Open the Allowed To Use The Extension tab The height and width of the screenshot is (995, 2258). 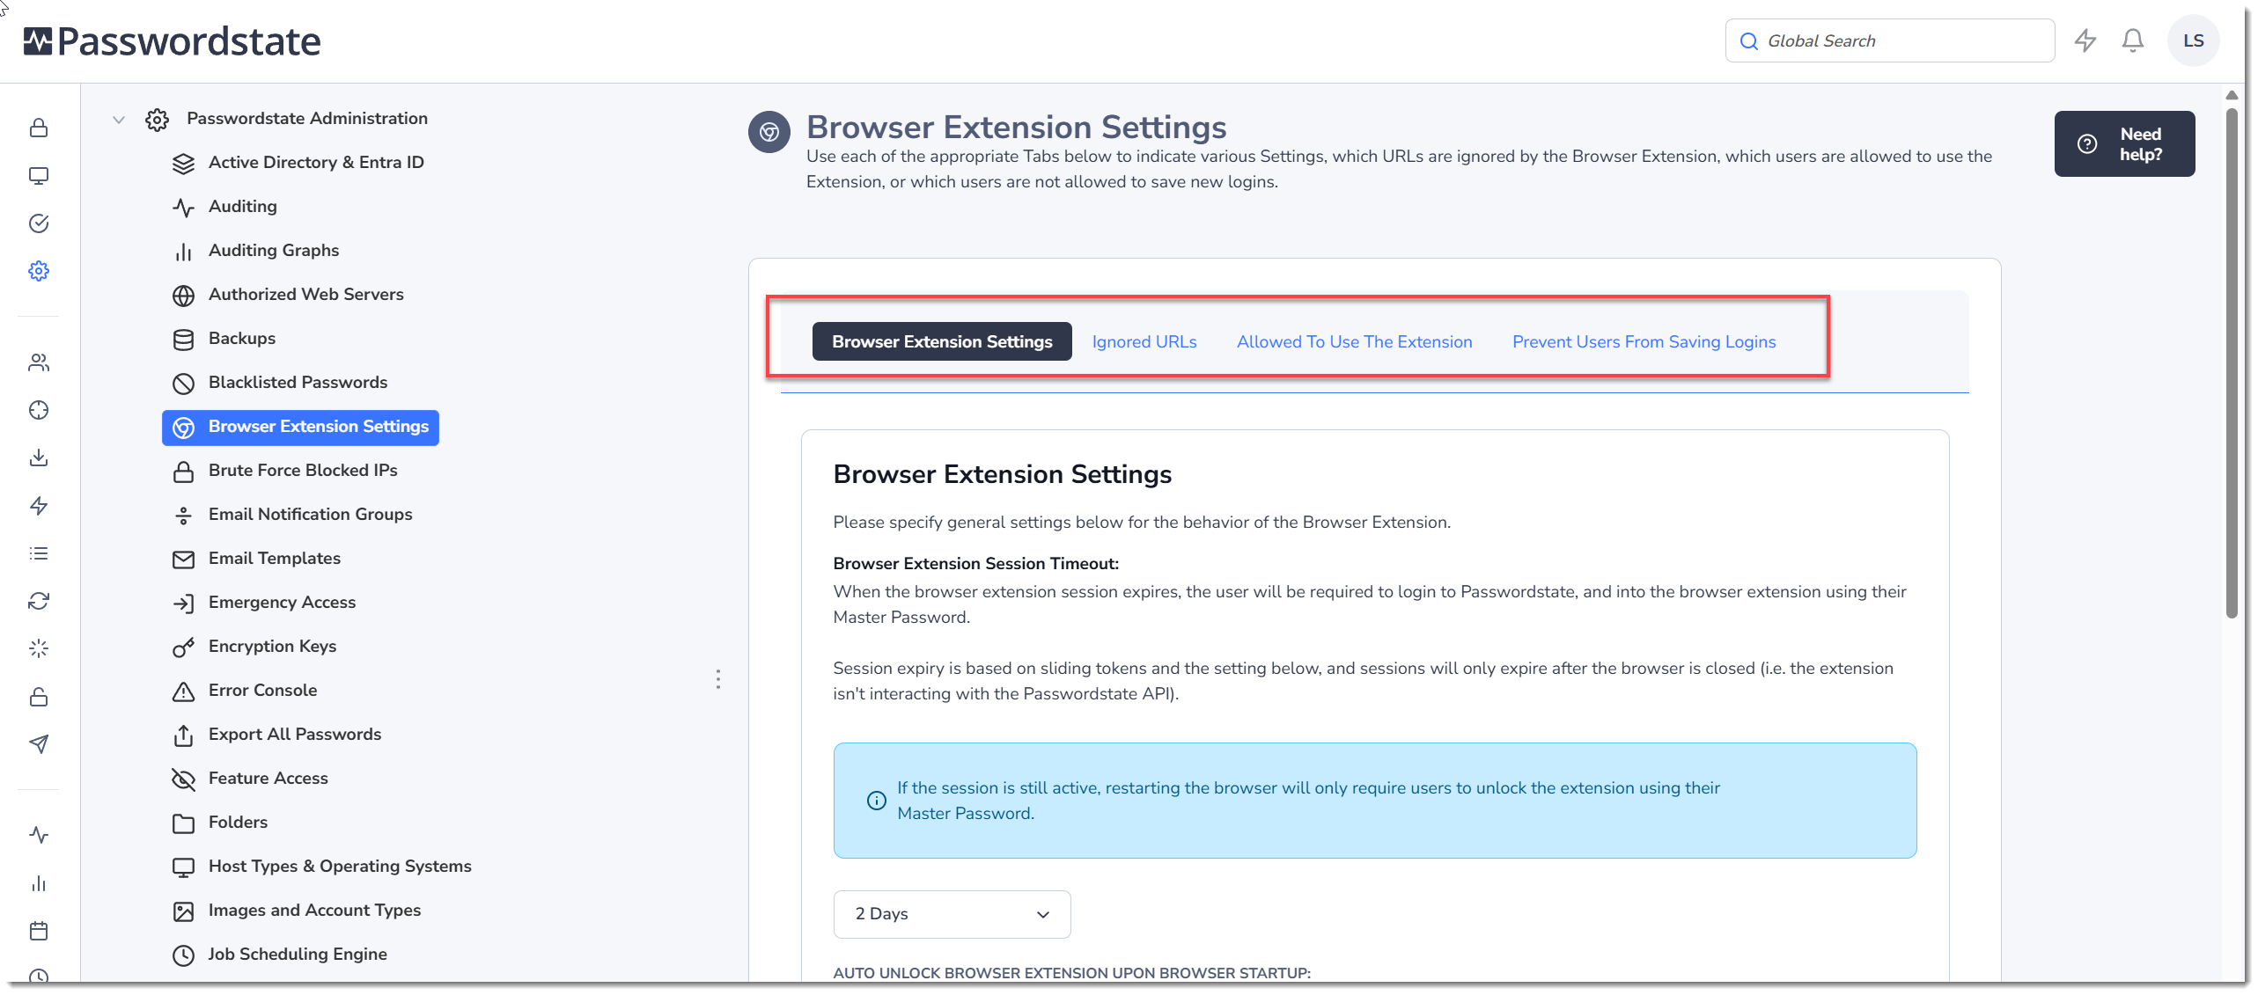[1354, 341]
